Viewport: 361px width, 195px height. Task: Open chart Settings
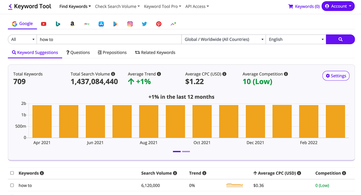coord(336,76)
